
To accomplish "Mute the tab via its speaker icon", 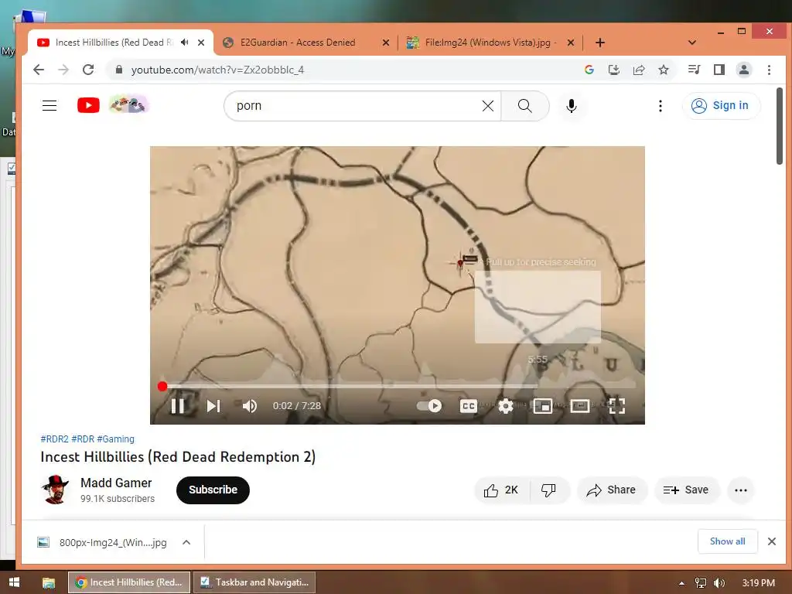I will coord(185,43).
